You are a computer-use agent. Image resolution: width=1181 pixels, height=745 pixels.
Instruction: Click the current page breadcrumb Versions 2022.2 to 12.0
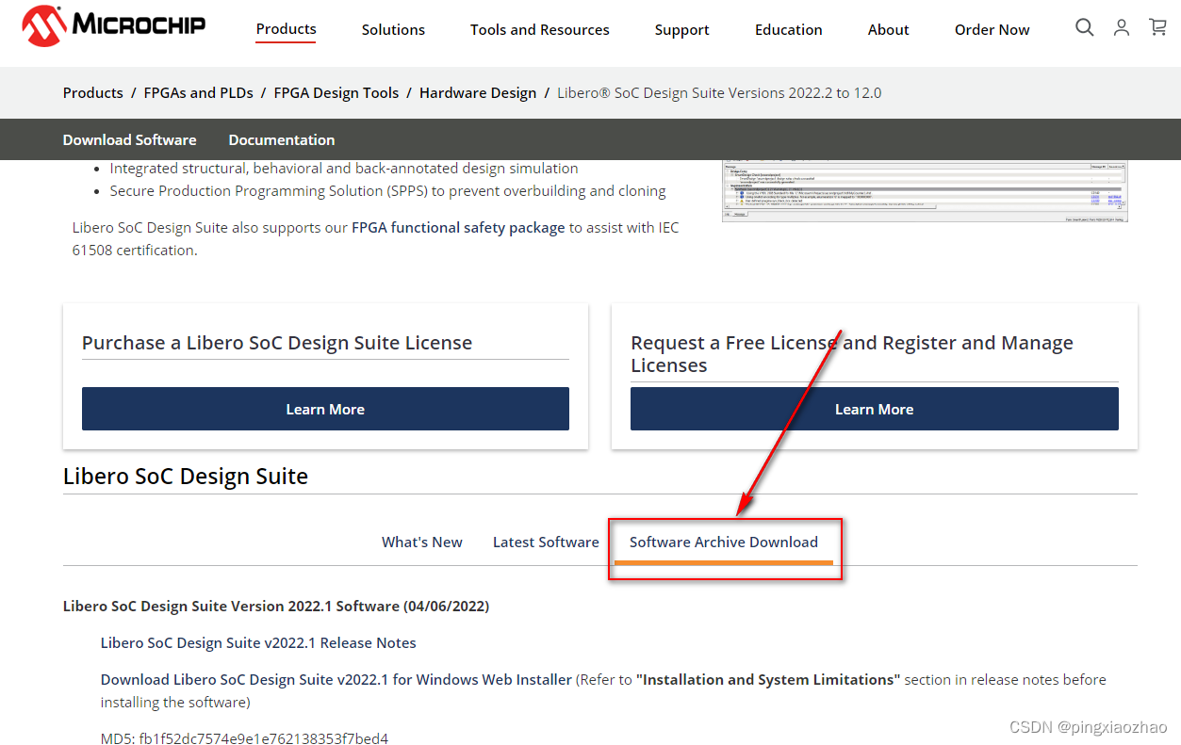coord(719,92)
